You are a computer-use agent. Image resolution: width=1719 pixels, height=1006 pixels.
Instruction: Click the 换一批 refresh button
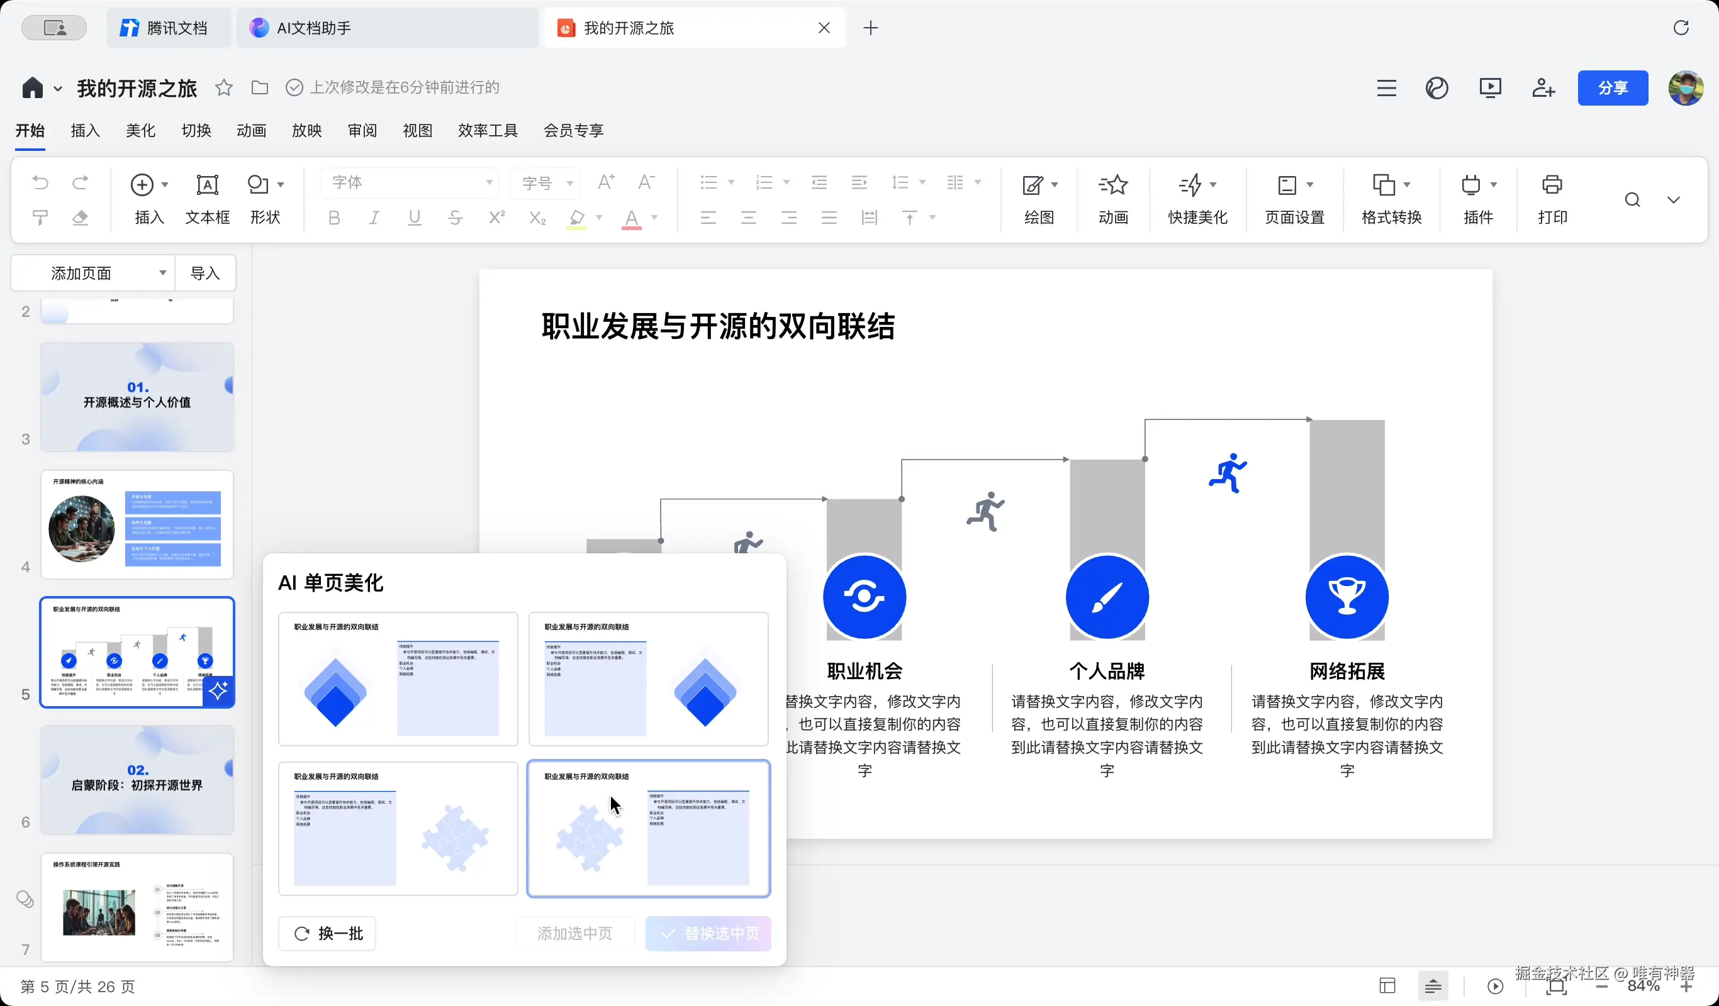click(x=327, y=933)
